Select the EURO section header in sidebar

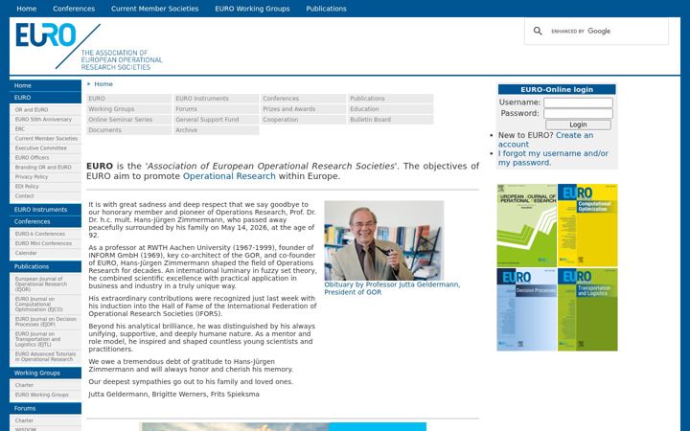click(x=45, y=98)
